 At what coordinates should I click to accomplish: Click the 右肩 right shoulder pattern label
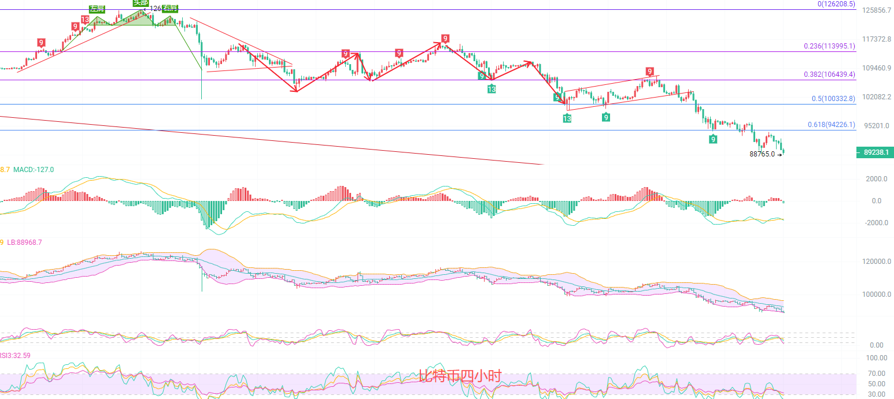pos(170,8)
